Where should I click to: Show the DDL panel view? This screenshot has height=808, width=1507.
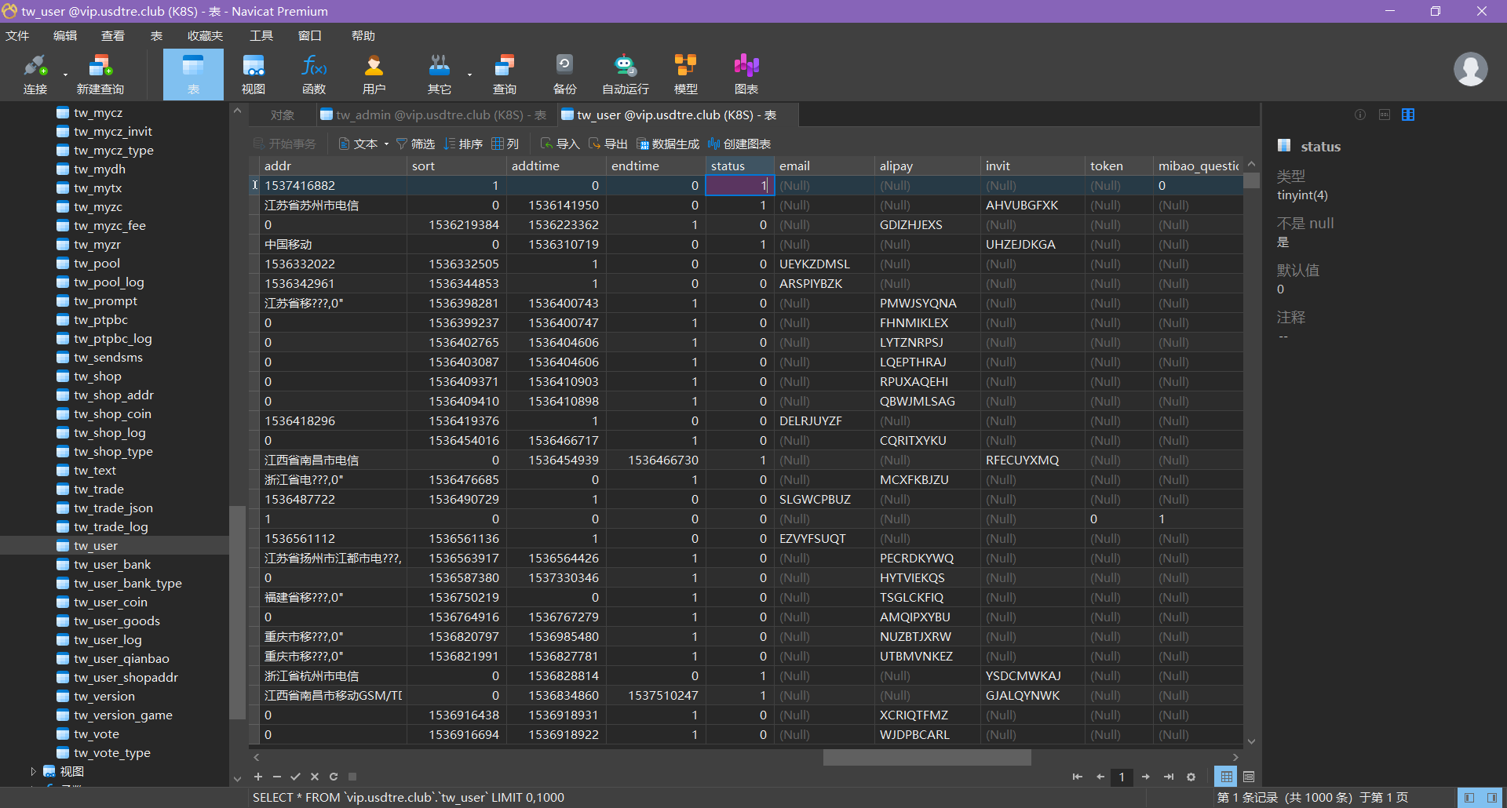(x=1385, y=115)
